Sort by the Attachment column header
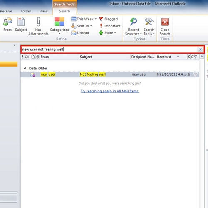 click(x=37, y=57)
